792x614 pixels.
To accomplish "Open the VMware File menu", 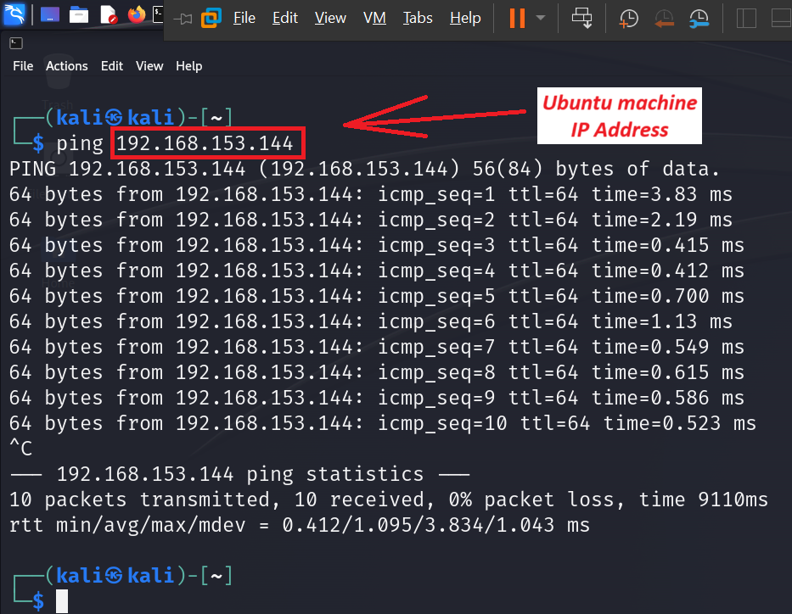I will [244, 18].
